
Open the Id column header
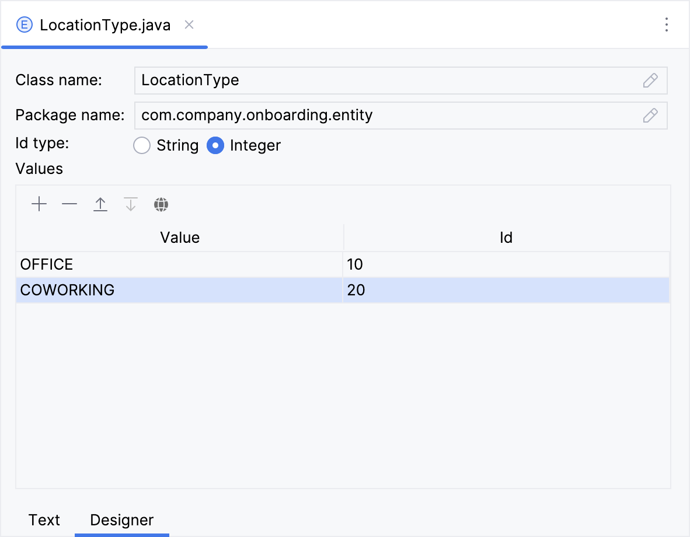506,238
